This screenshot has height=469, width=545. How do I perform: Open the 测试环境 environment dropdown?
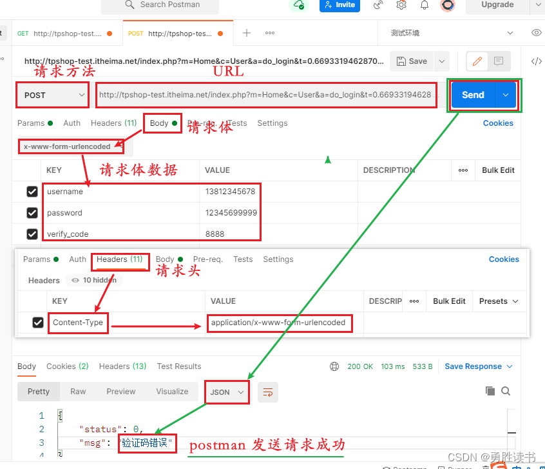[x=451, y=33]
